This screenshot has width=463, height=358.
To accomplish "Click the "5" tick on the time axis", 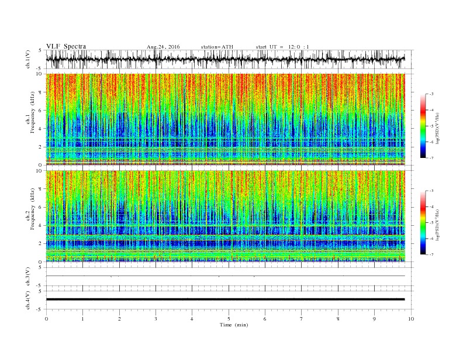I will click(x=229, y=319).
